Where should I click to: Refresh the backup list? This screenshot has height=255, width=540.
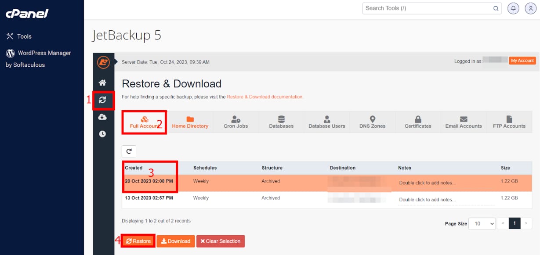(x=129, y=151)
